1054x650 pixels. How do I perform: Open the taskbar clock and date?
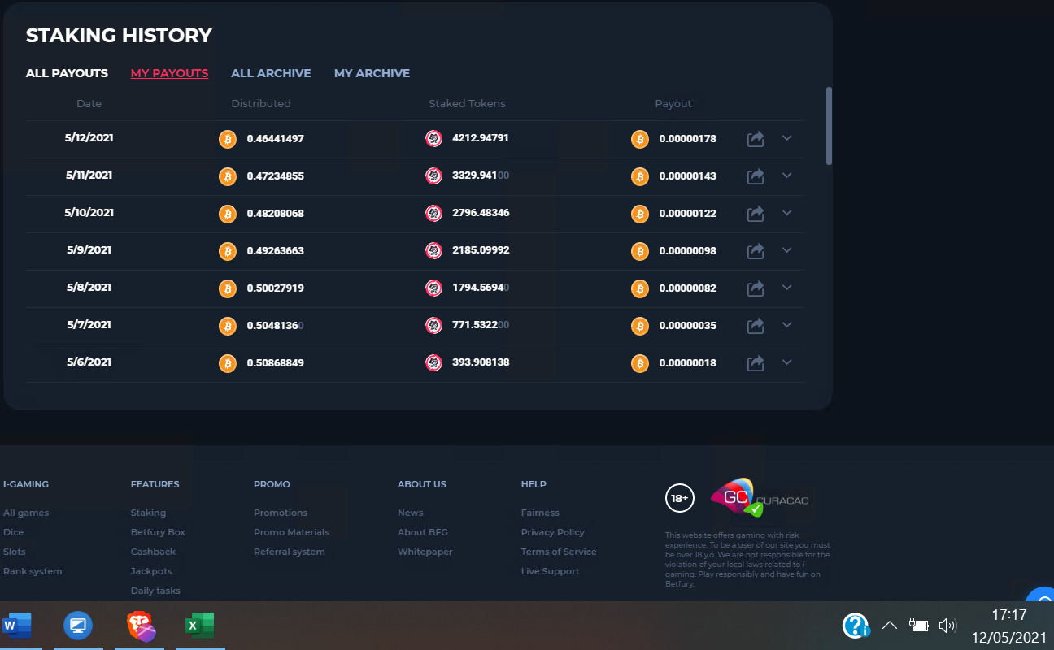click(1009, 626)
